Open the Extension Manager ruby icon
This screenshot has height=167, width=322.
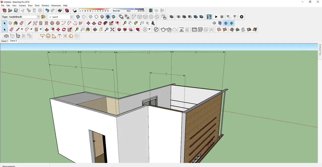(138, 29)
